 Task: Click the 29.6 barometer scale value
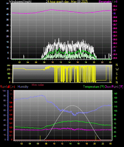pos(115,28)
